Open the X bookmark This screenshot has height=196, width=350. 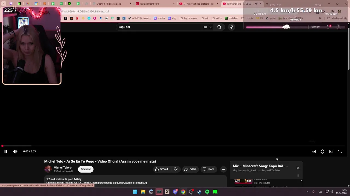pyautogui.click(x=66, y=18)
